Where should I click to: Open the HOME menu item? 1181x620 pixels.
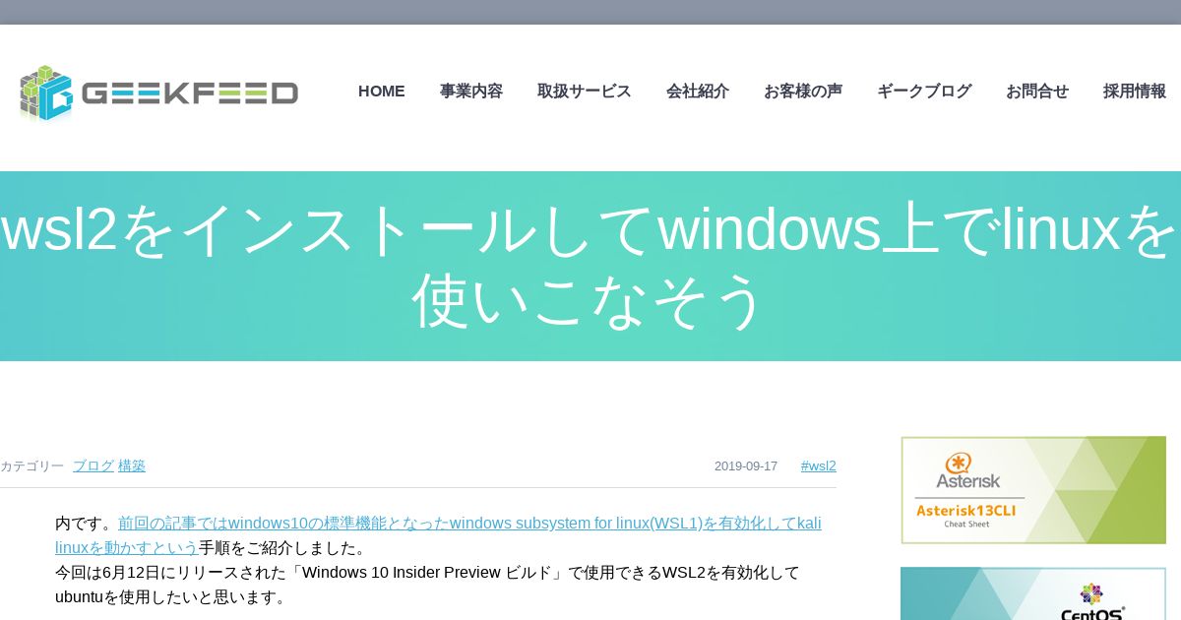pyautogui.click(x=382, y=91)
